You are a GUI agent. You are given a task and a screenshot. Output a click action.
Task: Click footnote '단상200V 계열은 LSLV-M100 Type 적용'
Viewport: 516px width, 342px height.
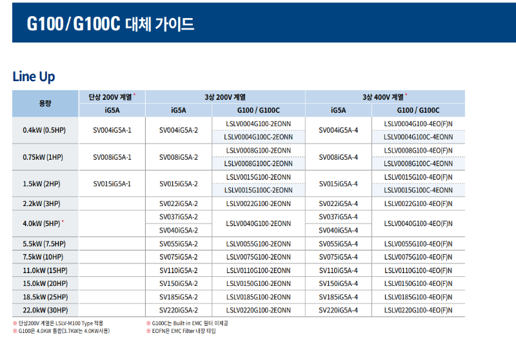click(61, 323)
